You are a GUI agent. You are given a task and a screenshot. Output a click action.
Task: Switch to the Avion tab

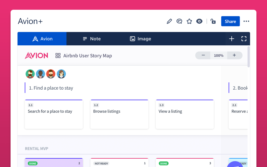coord(42,39)
